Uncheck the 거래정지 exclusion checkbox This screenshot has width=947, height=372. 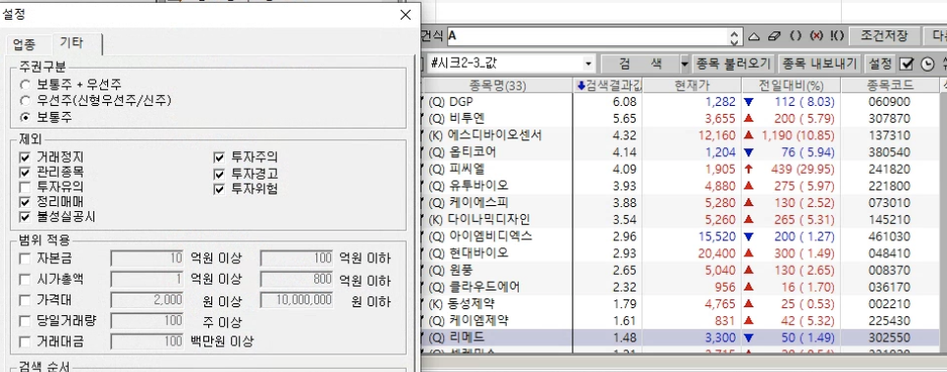pyautogui.click(x=25, y=157)
